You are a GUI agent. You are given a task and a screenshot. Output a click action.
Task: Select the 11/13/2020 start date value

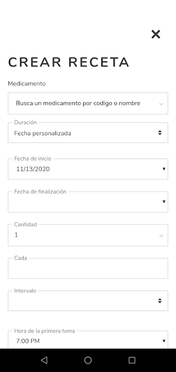(x=33, y=169)
